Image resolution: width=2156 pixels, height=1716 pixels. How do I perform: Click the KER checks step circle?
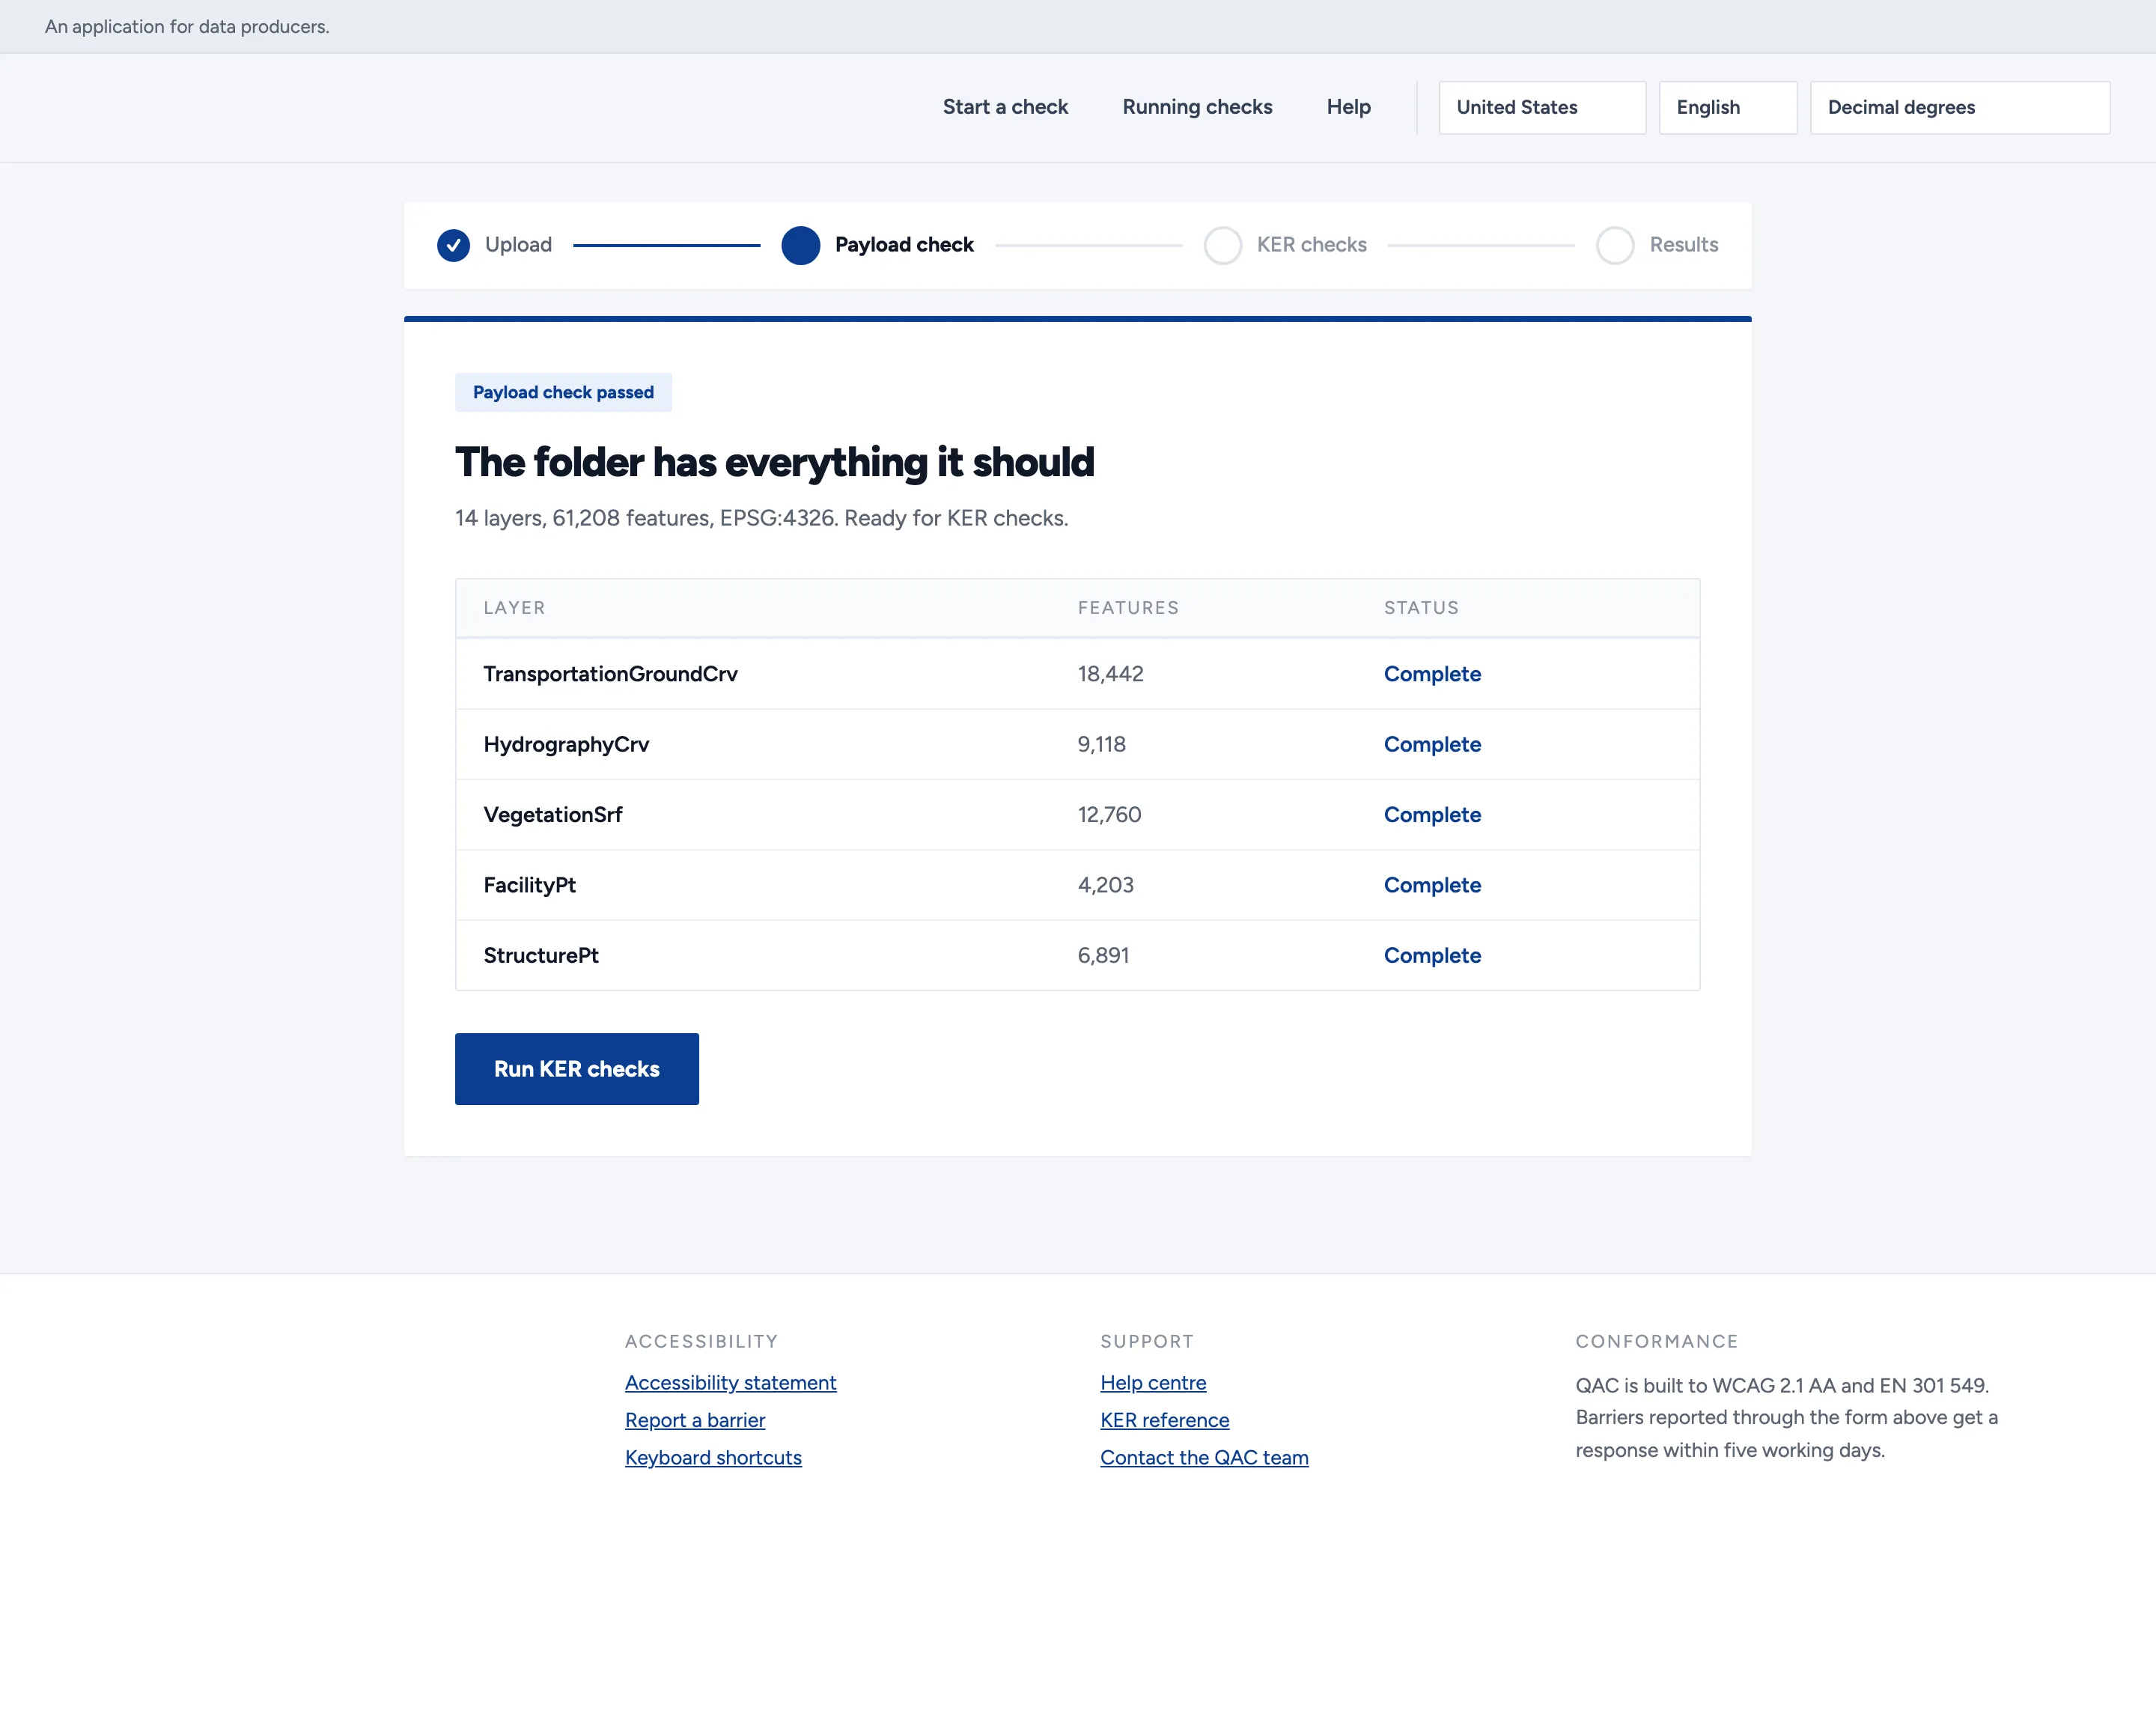tap(1222, 245)
